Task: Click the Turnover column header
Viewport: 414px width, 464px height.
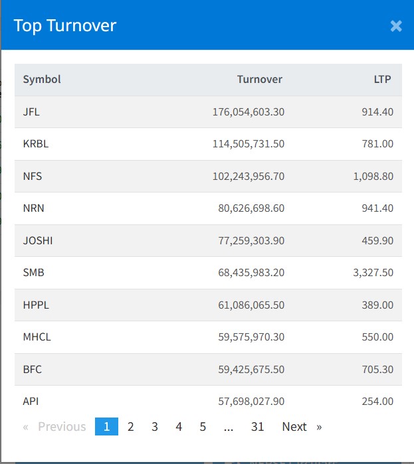Action: [259, 80]
